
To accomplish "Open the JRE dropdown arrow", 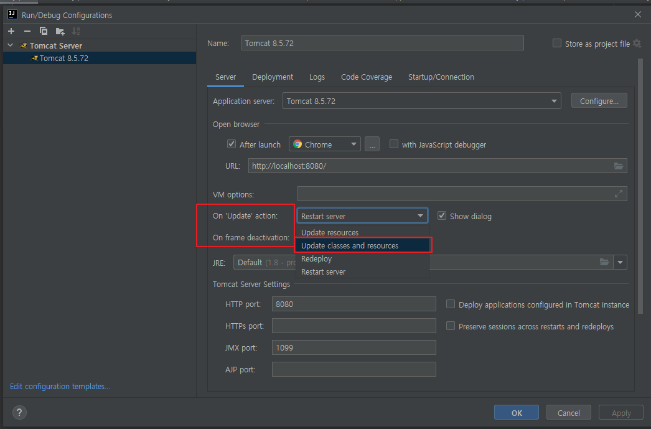I will (621, 262).
